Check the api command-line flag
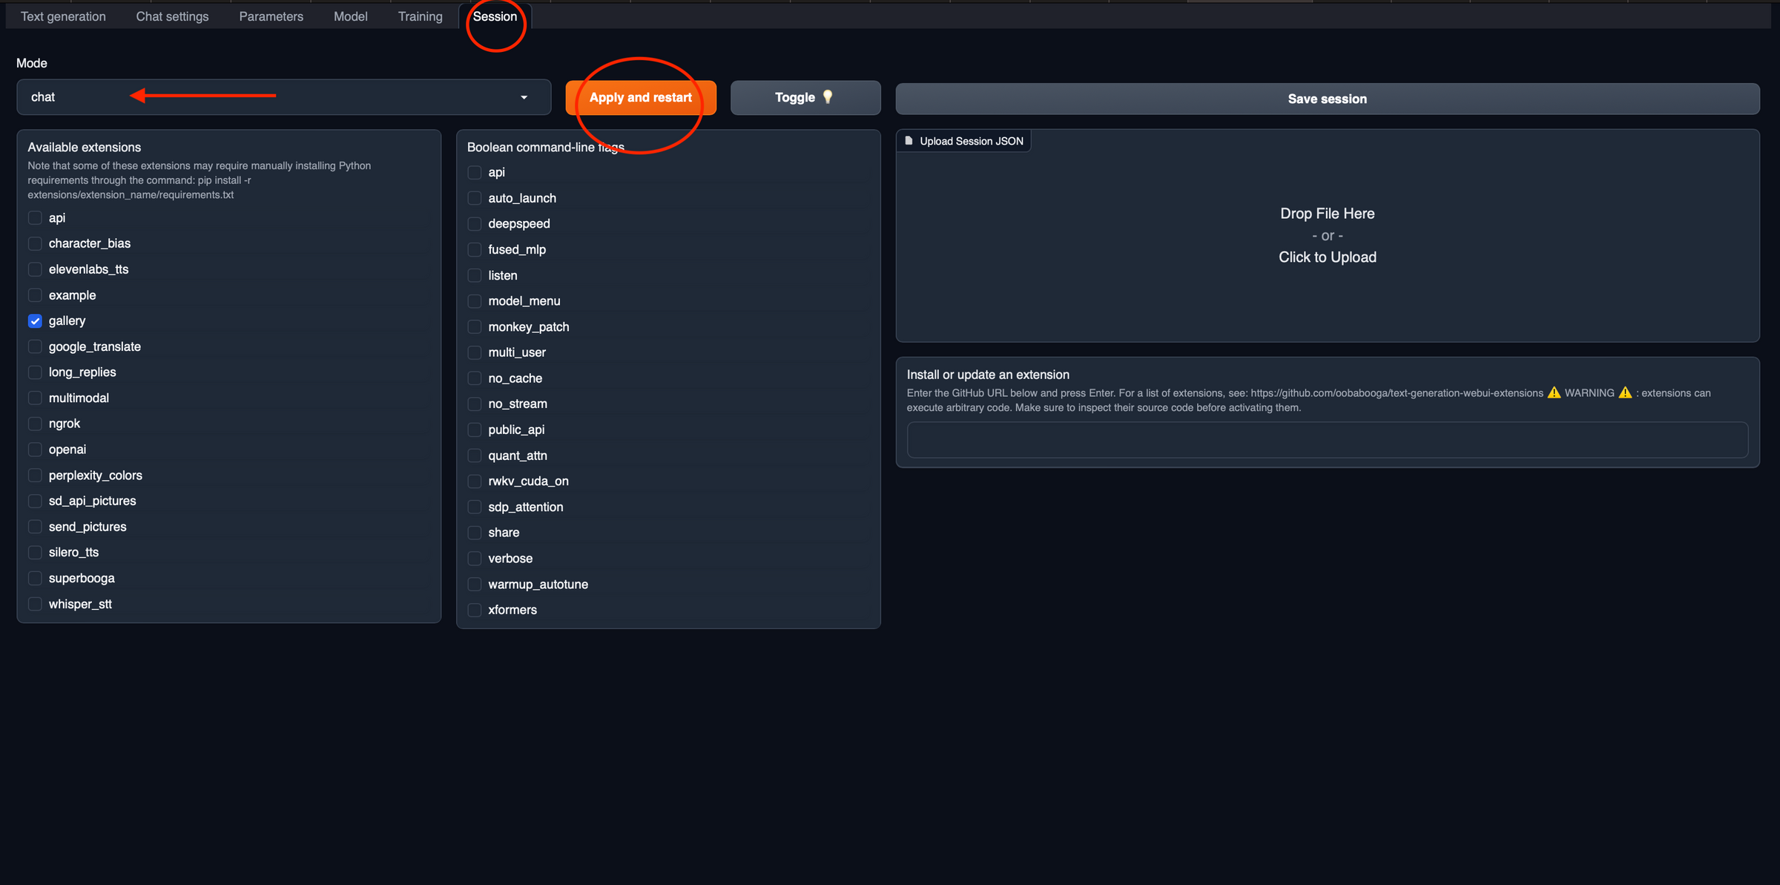 474,172
